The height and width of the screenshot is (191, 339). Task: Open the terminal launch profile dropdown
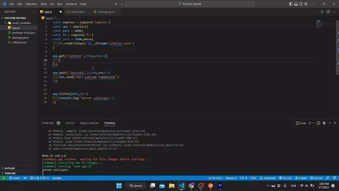313,123
